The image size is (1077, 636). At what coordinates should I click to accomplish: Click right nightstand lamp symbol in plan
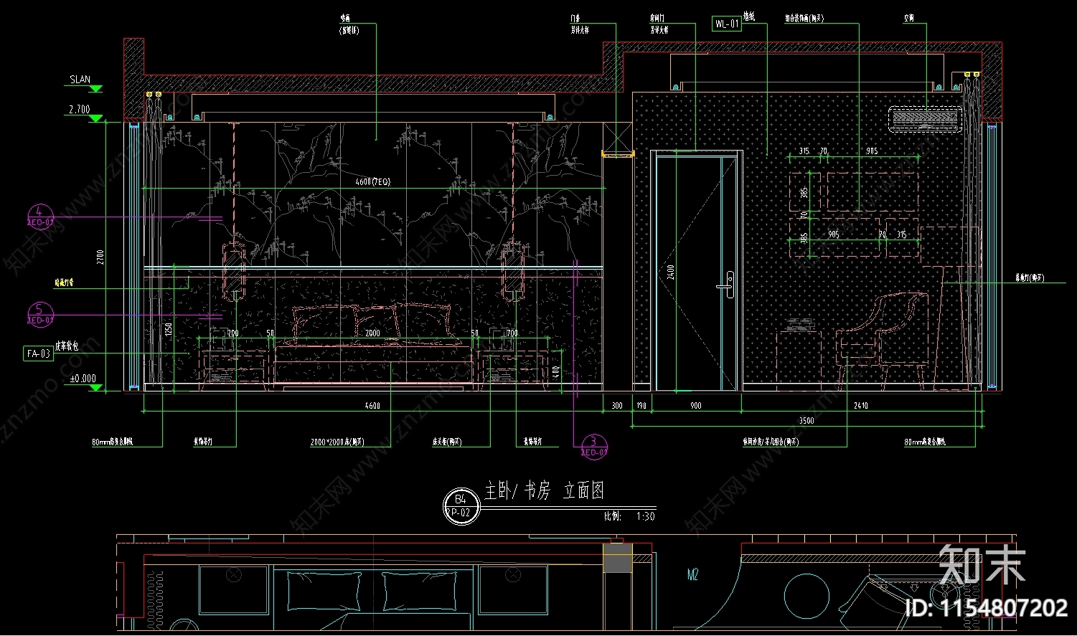512,574
